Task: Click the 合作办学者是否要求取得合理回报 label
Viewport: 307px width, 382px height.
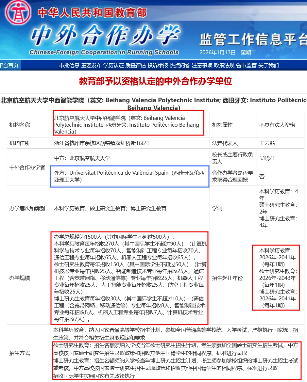Action: (x=232, y=176)
